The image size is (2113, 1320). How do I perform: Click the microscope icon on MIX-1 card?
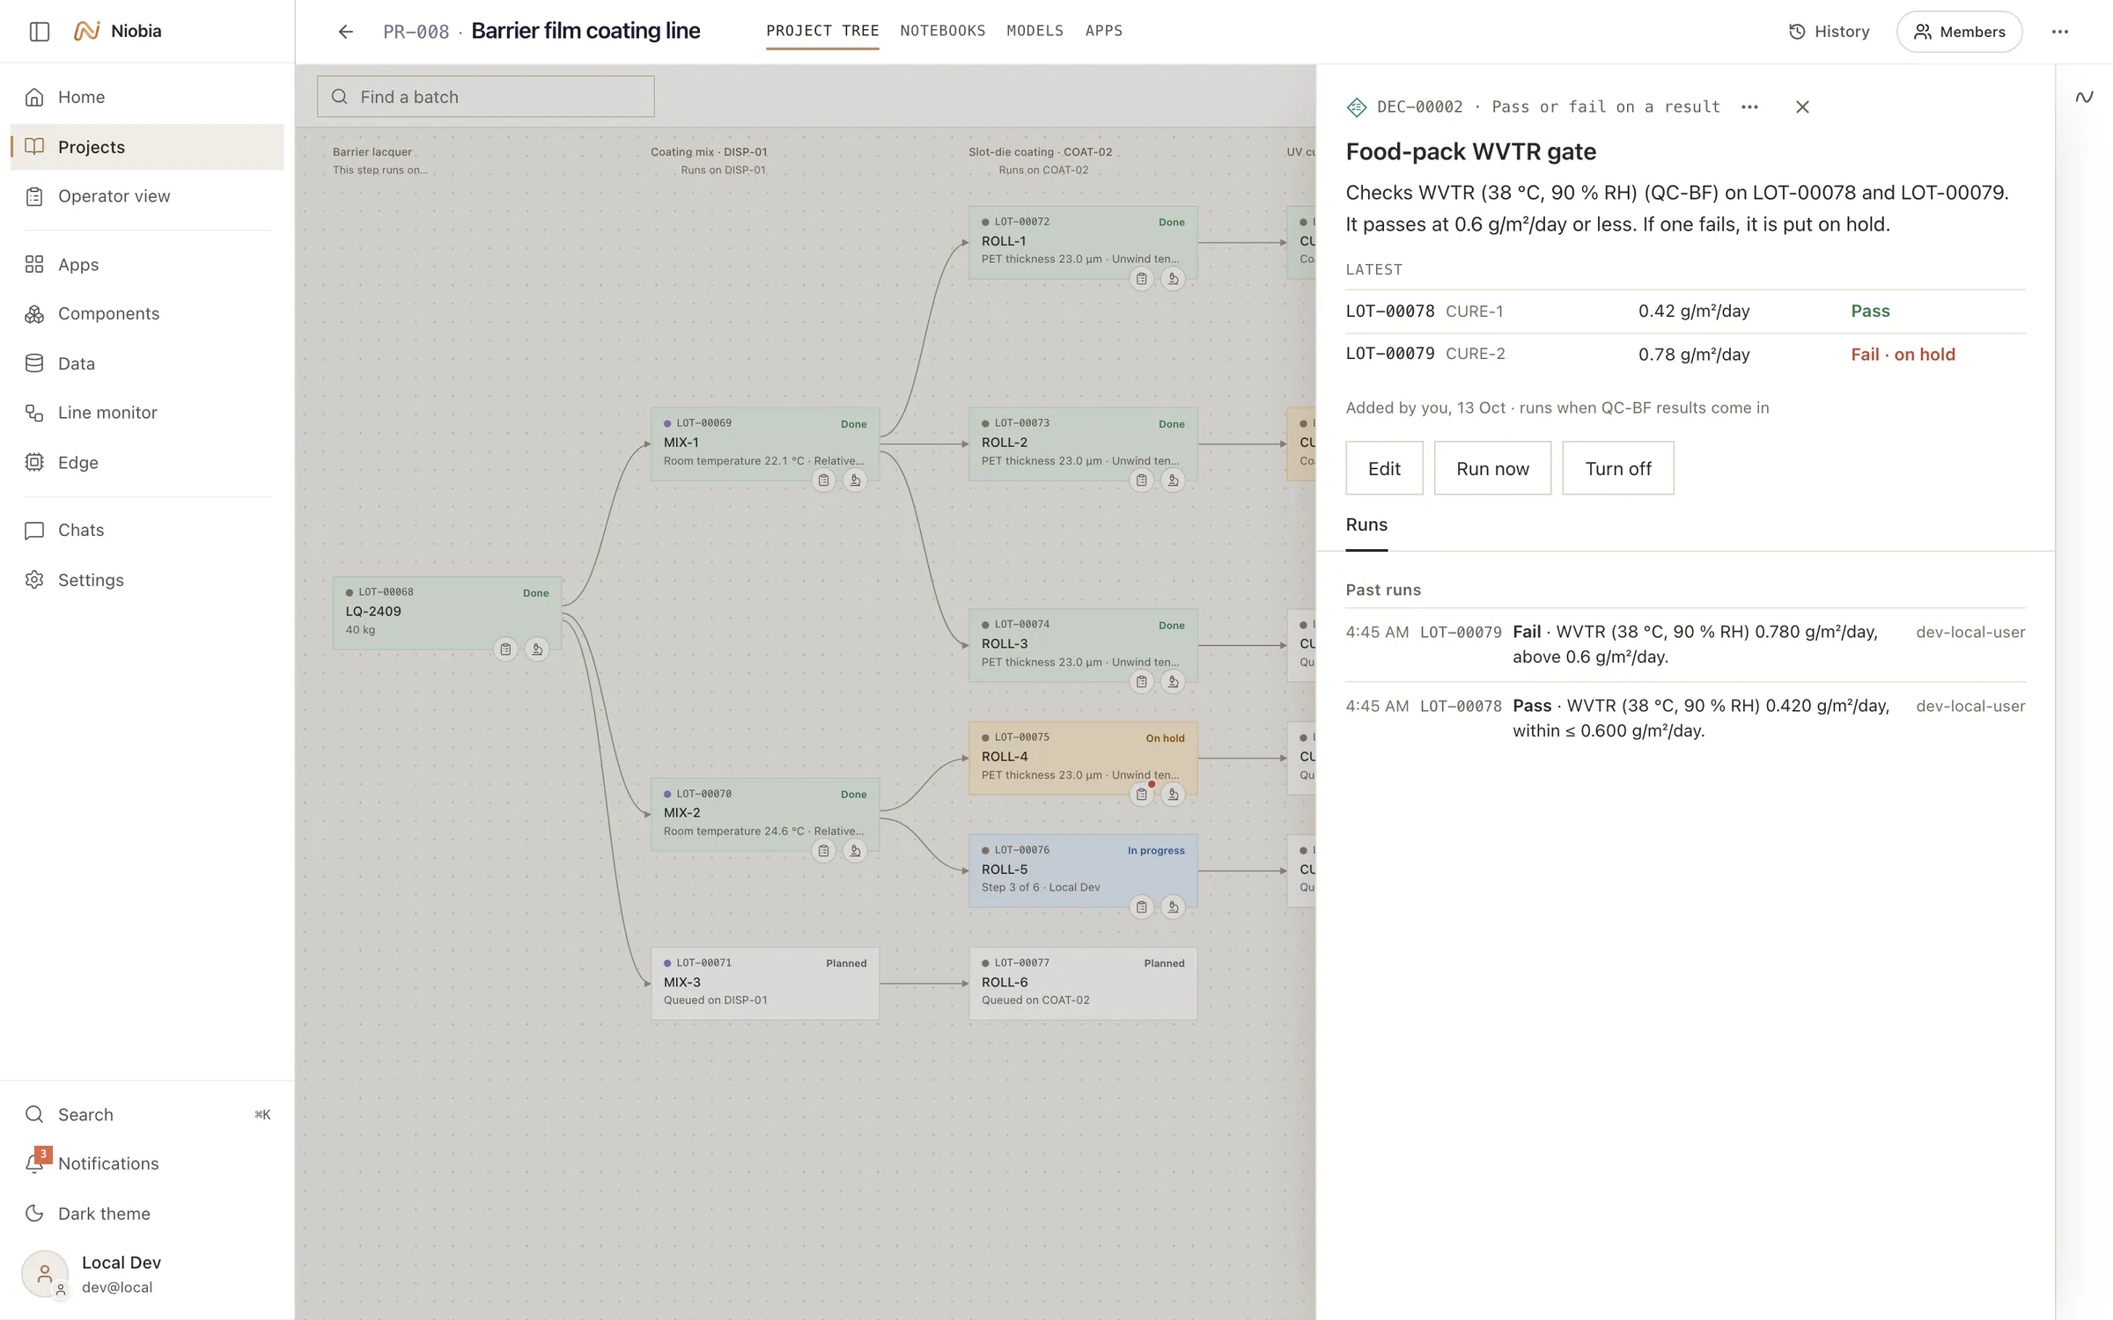point(855,480)
